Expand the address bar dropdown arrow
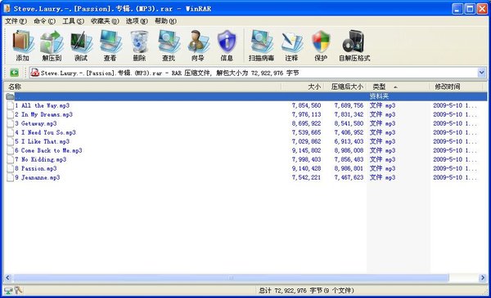491x298 pixels. pos(482,73)
